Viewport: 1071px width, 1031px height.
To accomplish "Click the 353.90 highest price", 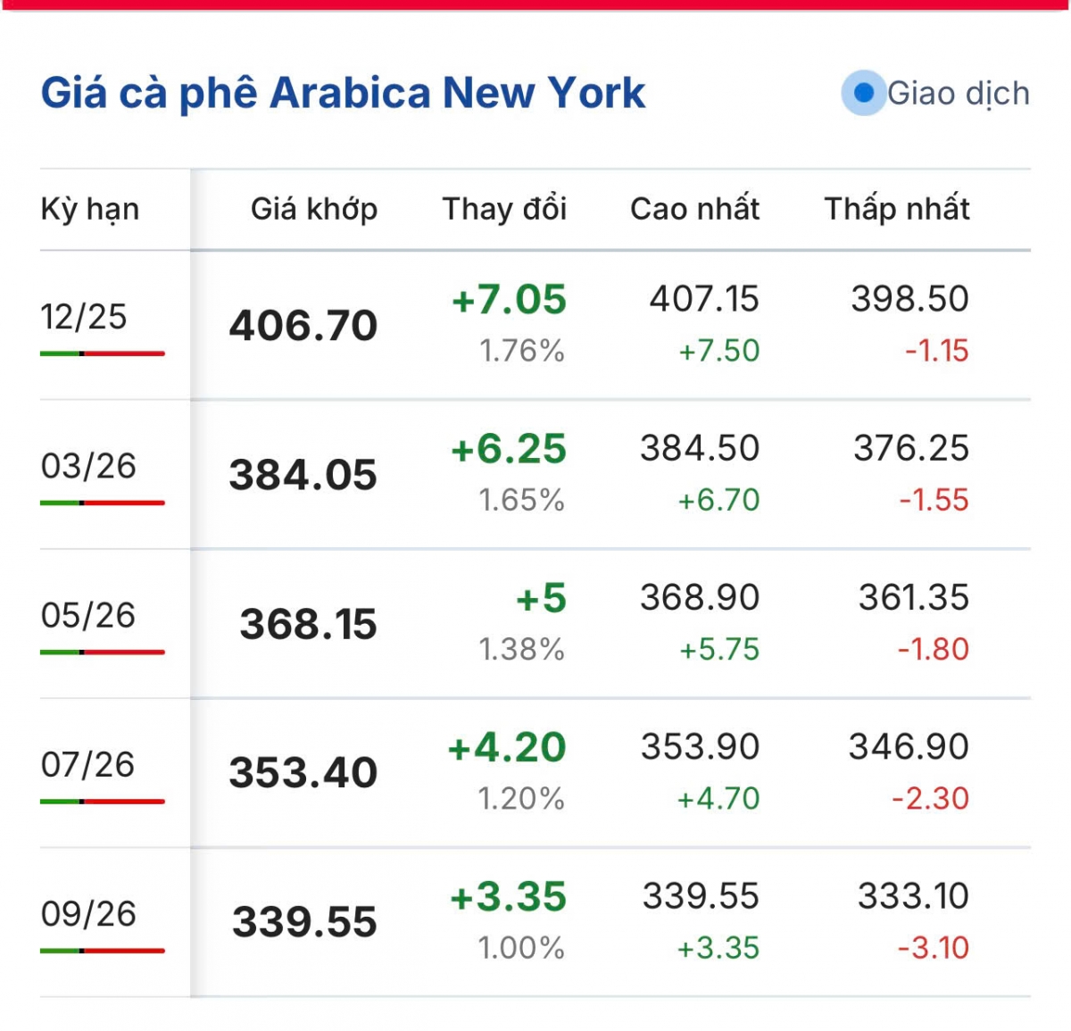I will click(700, 747).
